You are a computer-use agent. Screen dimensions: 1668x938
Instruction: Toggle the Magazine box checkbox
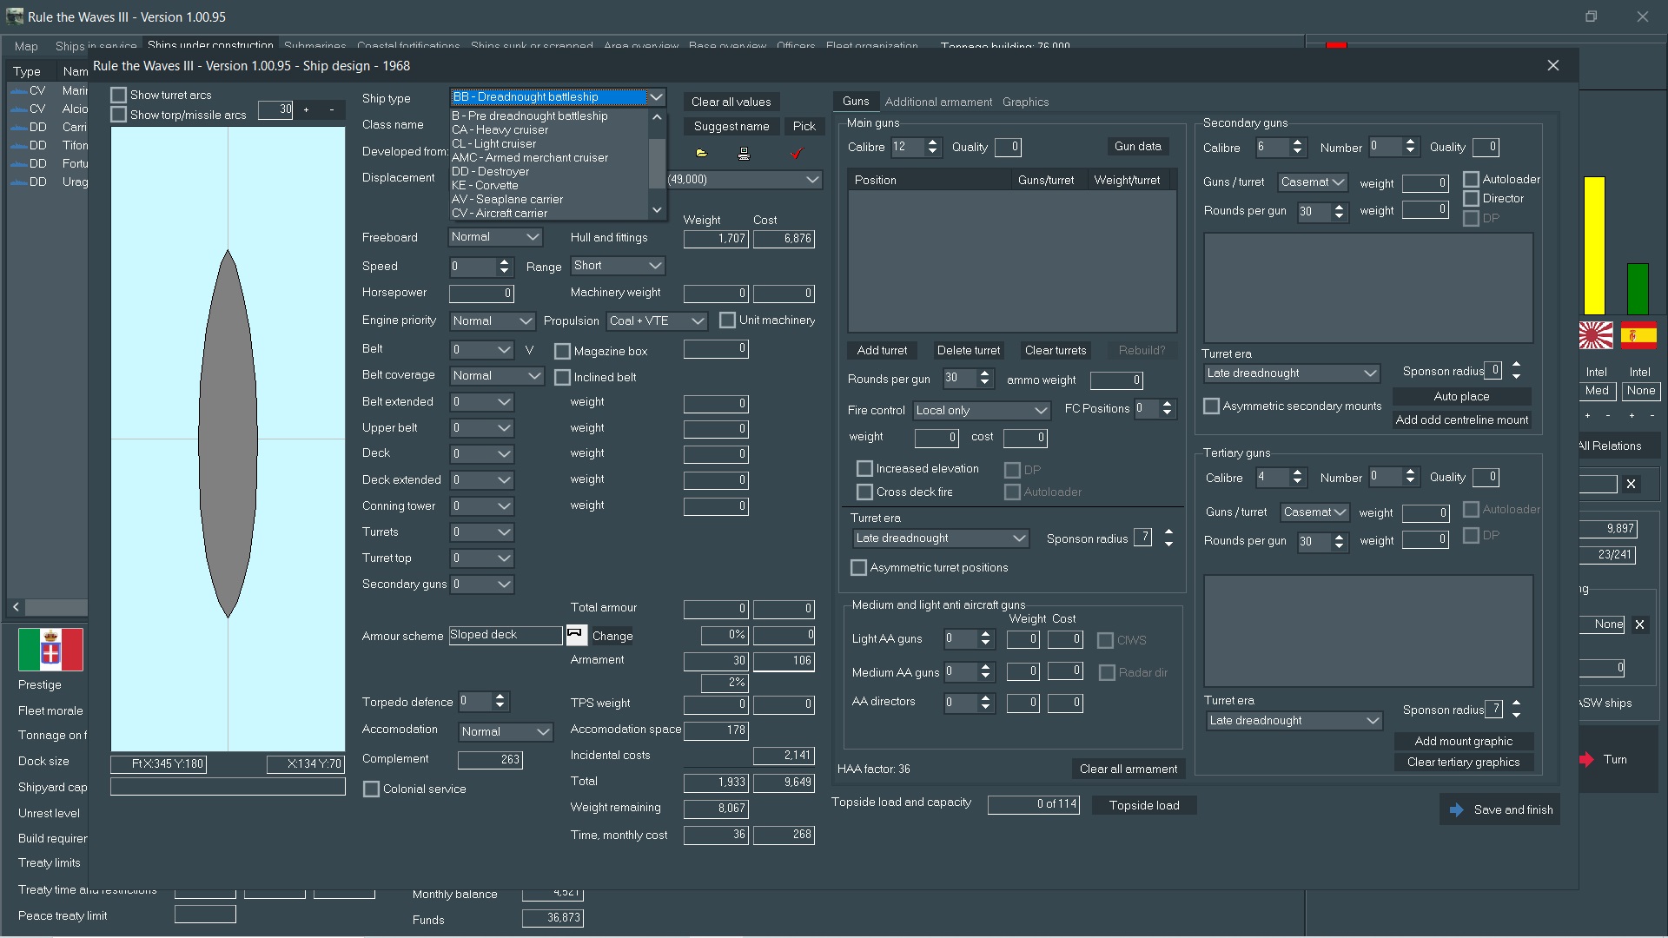[563, 352]
